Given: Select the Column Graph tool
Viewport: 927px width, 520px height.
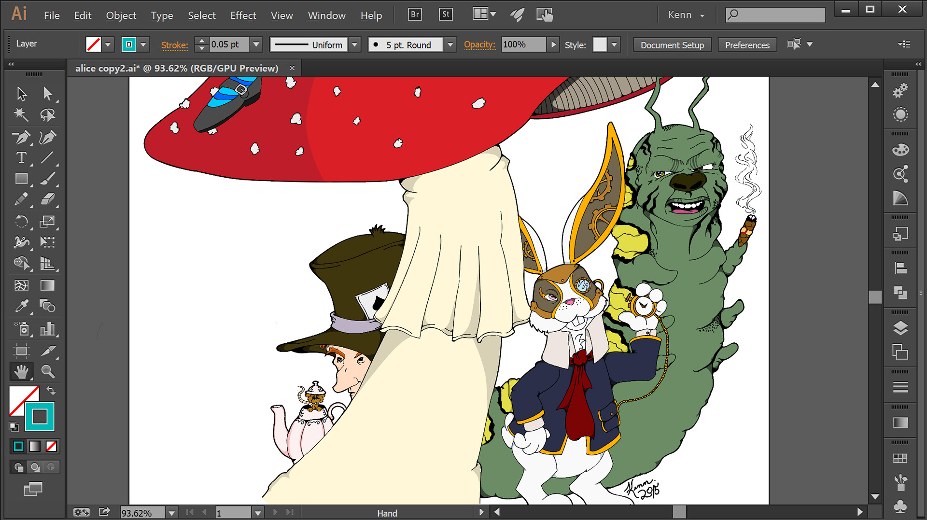Looking at the screenshot, I should (47, 329).
